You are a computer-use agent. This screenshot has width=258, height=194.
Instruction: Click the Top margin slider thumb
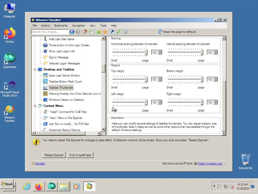point(146,79)
